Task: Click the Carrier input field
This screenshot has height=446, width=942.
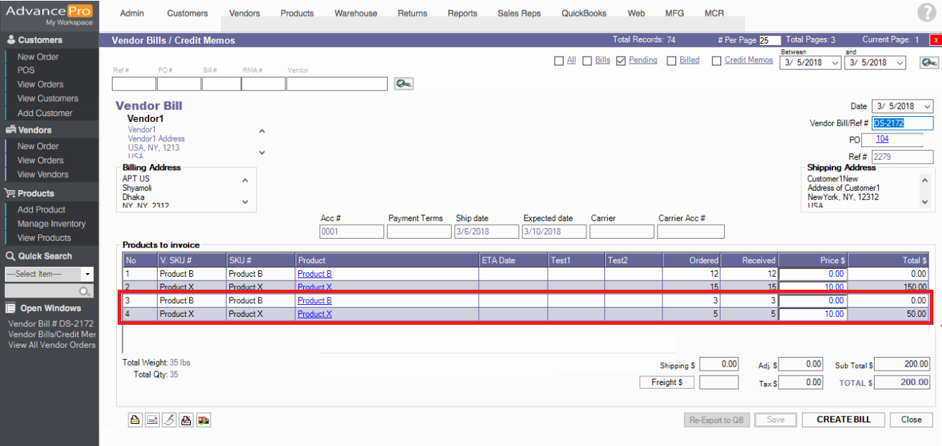Action: (x=621, y=232)
